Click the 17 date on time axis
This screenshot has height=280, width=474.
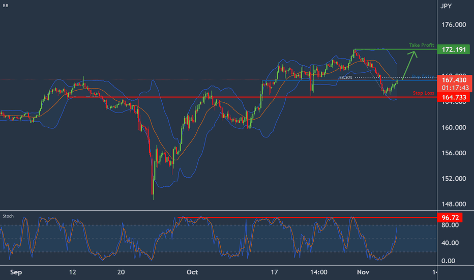tap(274, 272)
